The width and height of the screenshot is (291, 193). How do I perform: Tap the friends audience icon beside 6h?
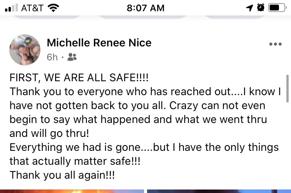tap(72, 57)
